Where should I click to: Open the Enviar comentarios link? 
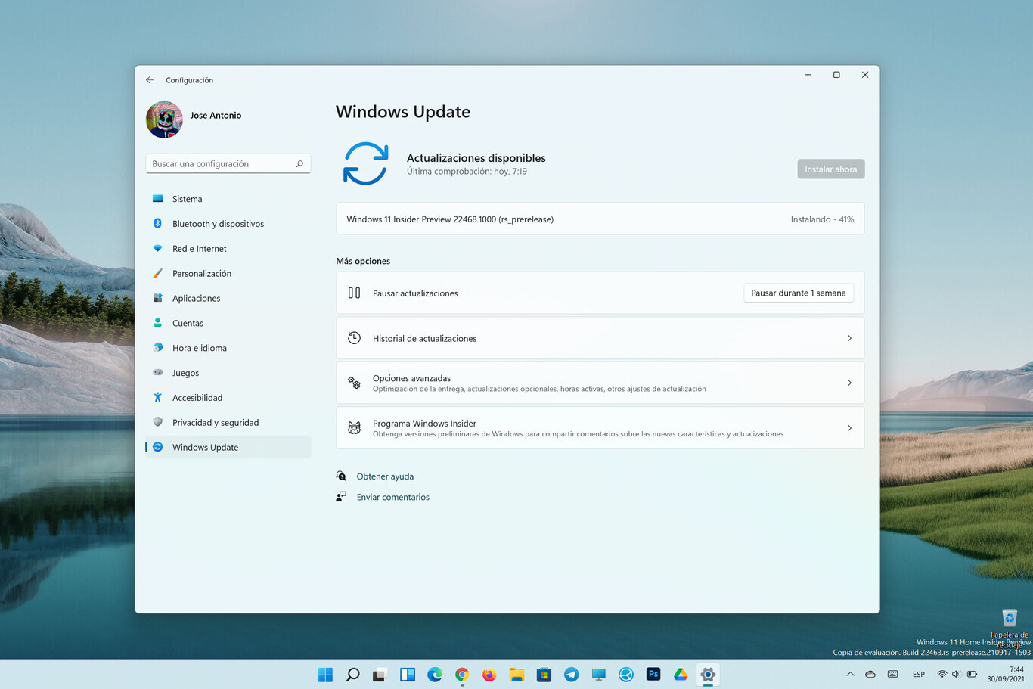(392, 497)
